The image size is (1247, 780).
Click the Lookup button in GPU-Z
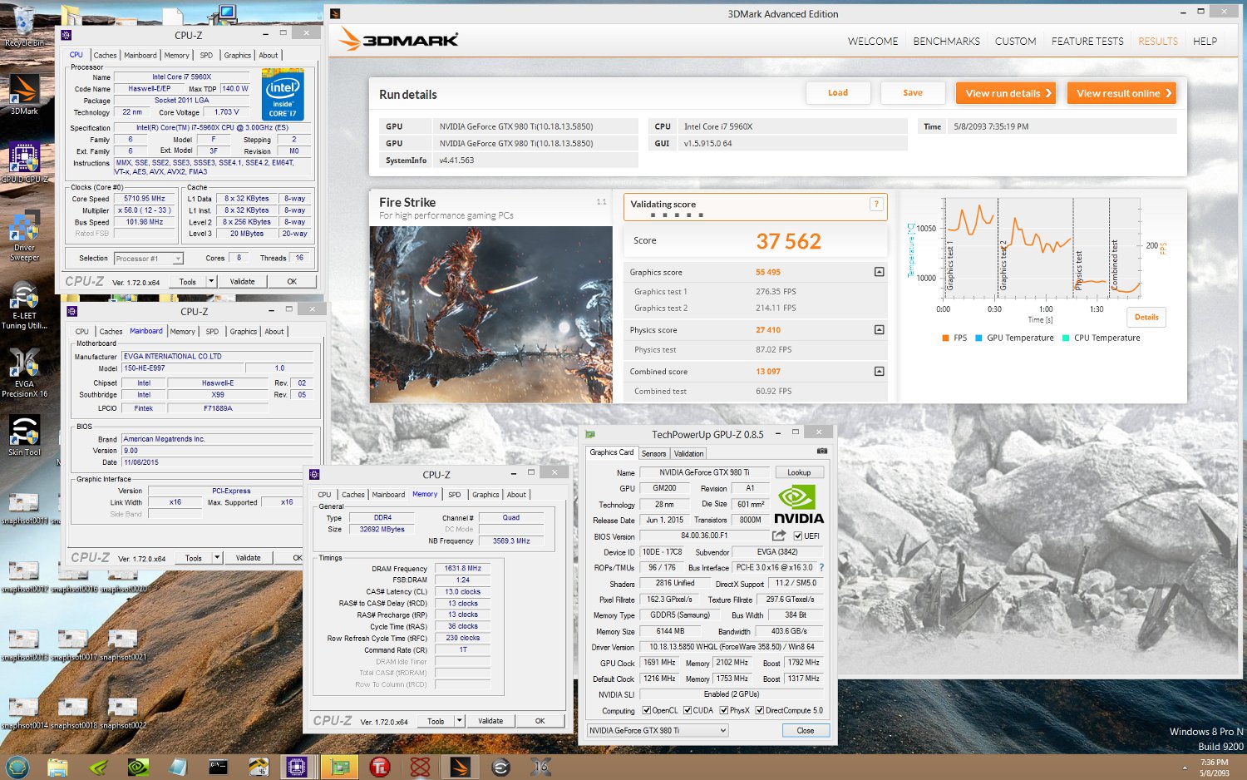799,472
